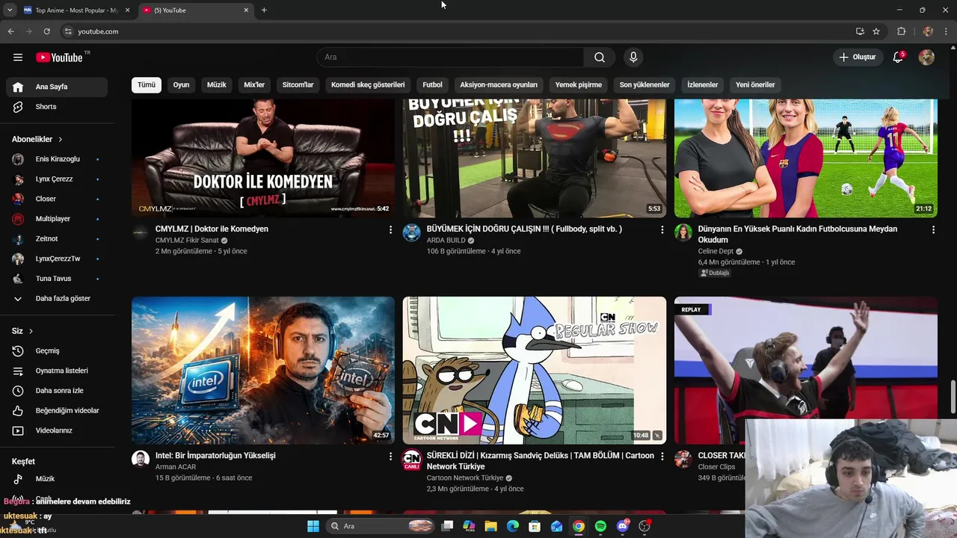Select the Müzik filter chip
This screenshot has width=957, height=538.
(217, 85)
